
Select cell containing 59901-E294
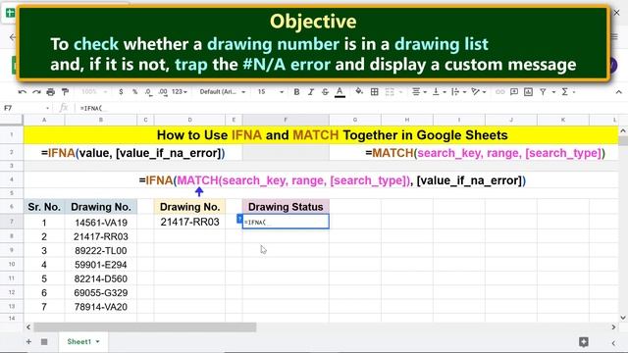point(101,265)
